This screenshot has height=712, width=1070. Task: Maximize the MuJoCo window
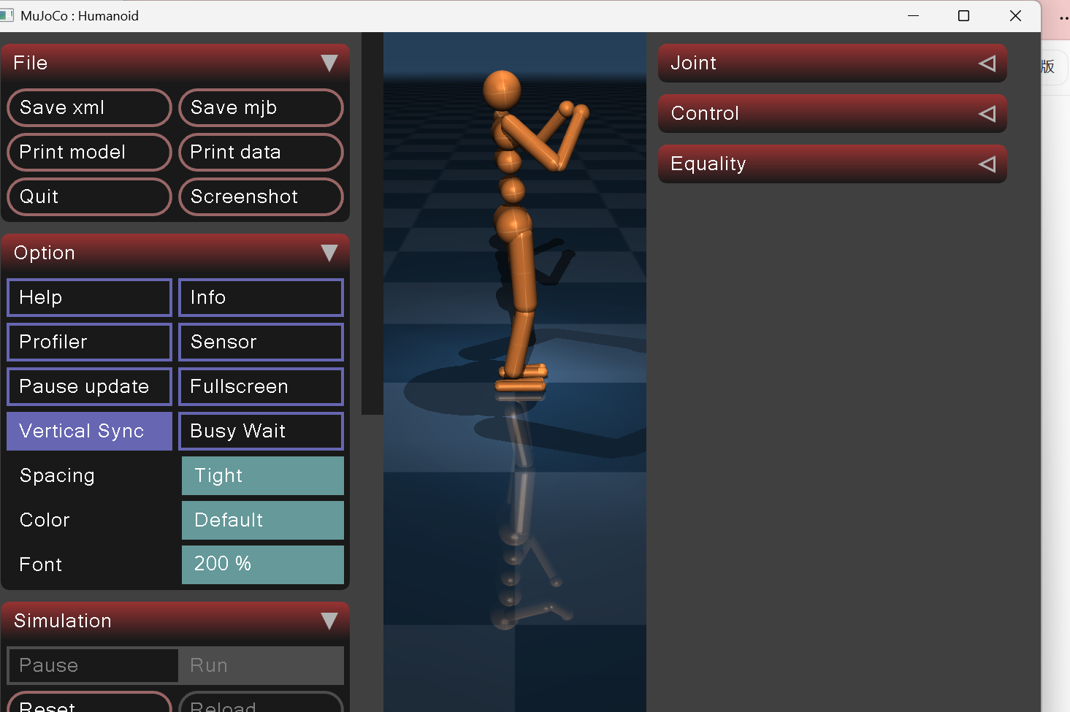click(x=963, y=15)
